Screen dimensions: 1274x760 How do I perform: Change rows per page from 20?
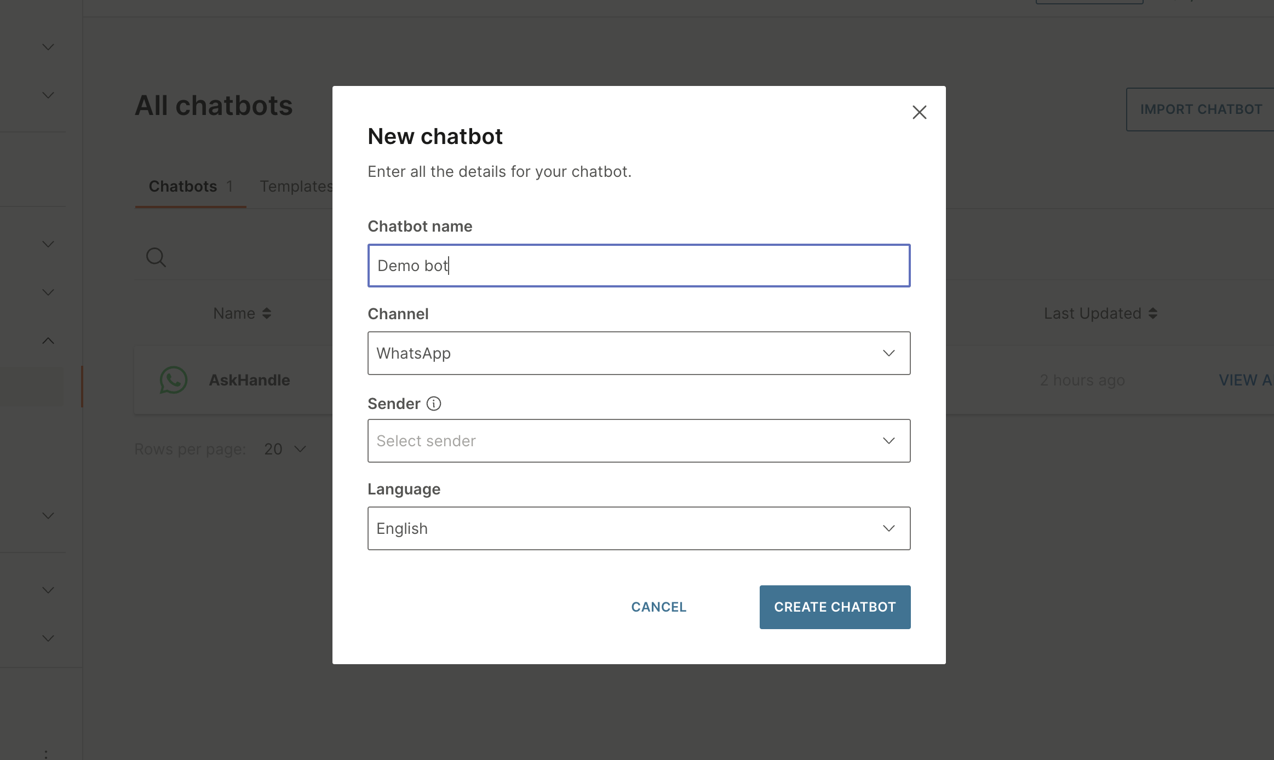click(x=285, y=449)
